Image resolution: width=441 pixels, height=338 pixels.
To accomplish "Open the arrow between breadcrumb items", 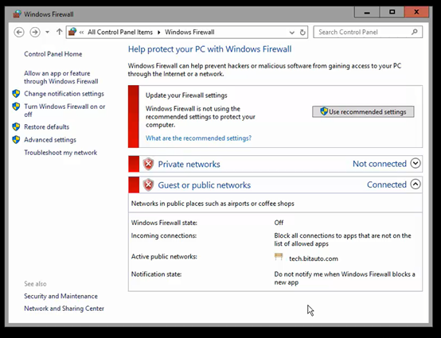I will click(x=158, y=33).
